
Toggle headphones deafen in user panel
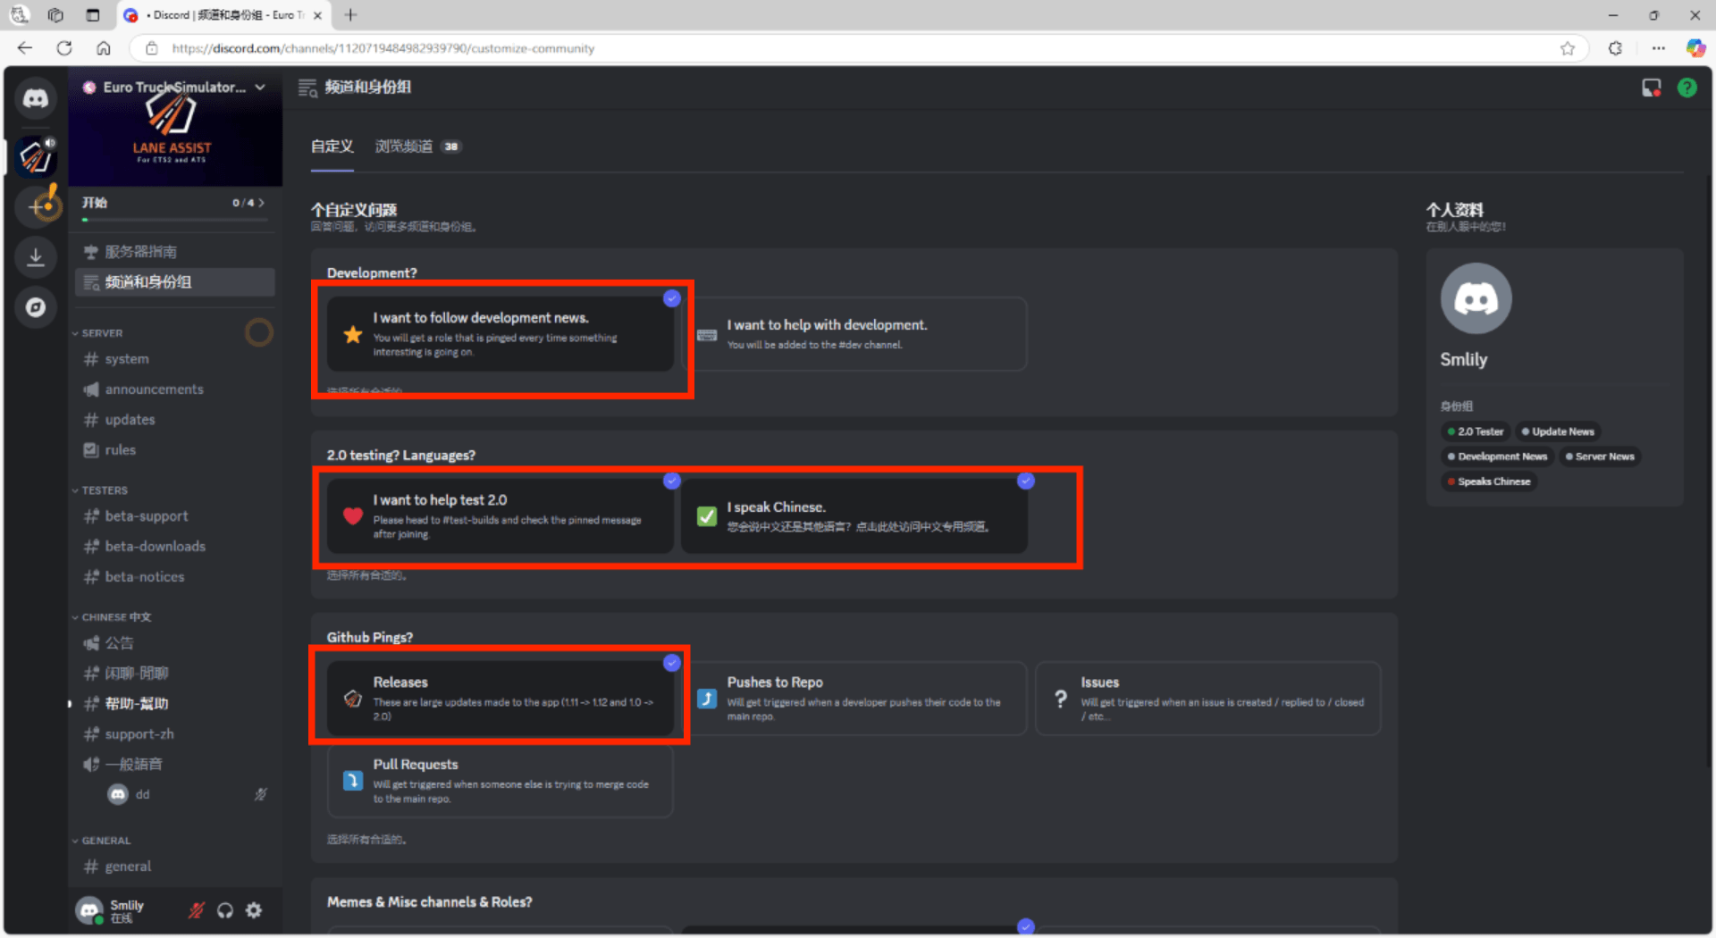point(225,910)
